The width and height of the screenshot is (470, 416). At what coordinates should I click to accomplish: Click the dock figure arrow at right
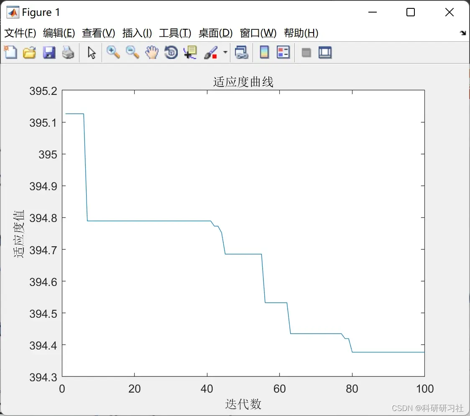click(463, 33)
